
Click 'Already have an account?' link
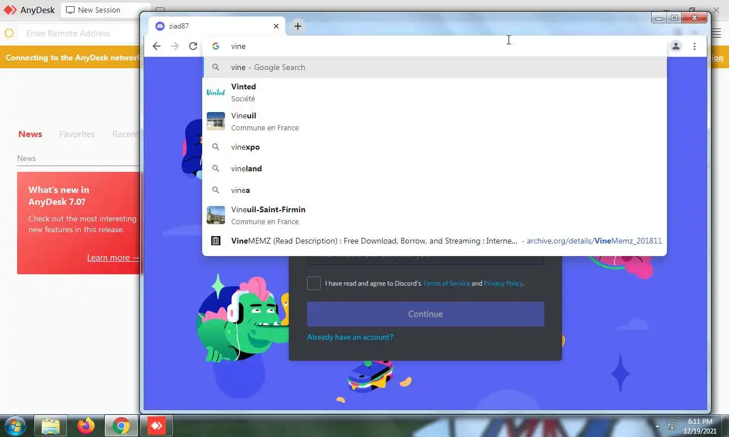[x=350, y=337]
